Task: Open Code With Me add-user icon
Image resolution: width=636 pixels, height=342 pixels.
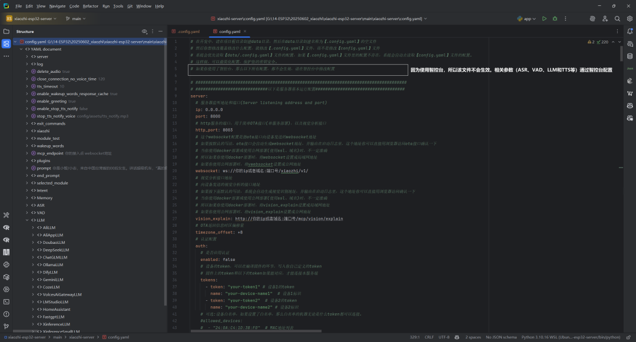Action: coord(605,19)
